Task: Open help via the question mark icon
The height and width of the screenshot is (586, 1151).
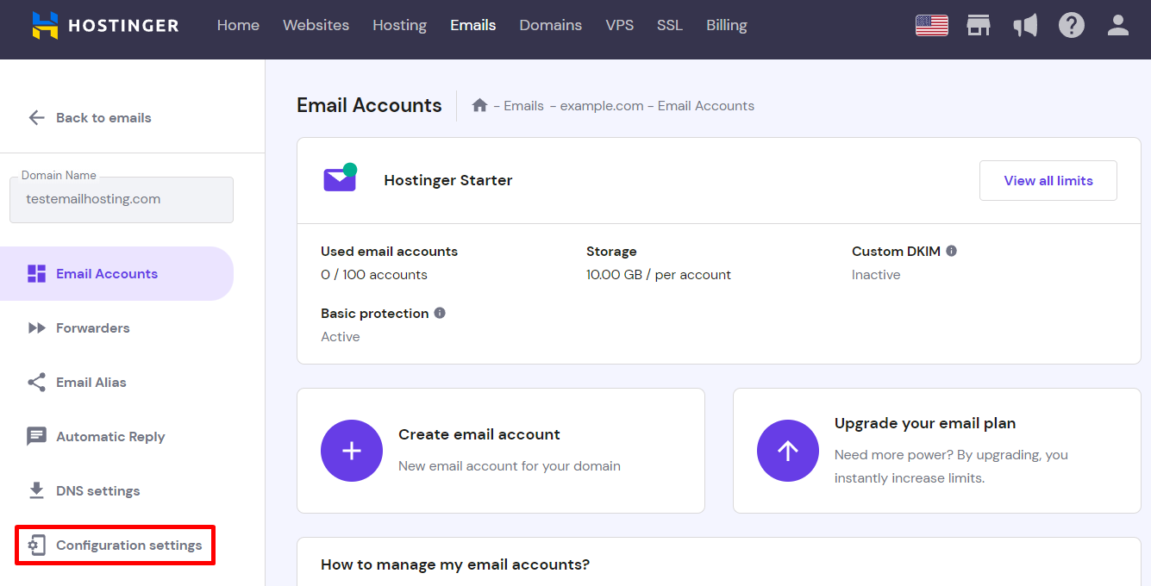Action: tap(1072, 25)
